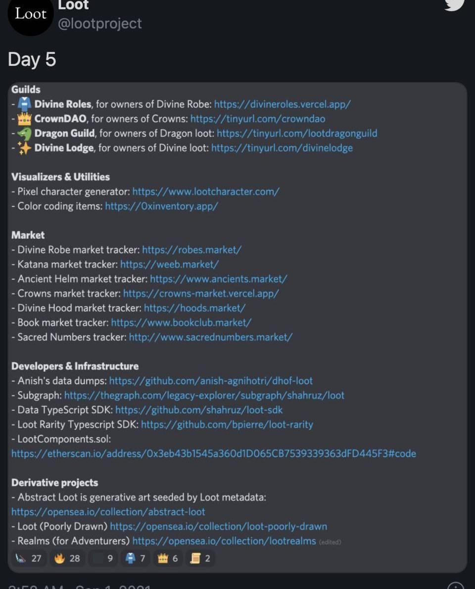Click the blank reaction with 9
This screenshot has width=475, height=589.
pyautogui.click(x=103, y=558)
